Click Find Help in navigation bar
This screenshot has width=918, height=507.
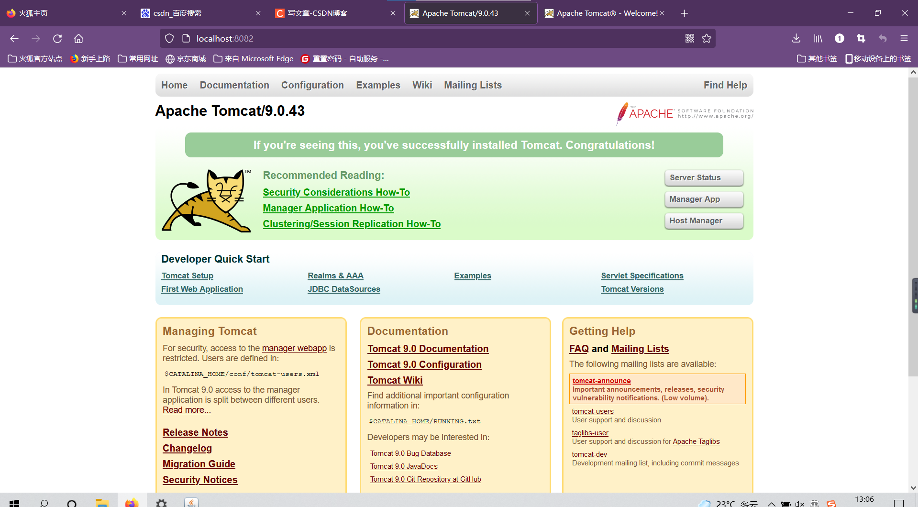[725, 85]
